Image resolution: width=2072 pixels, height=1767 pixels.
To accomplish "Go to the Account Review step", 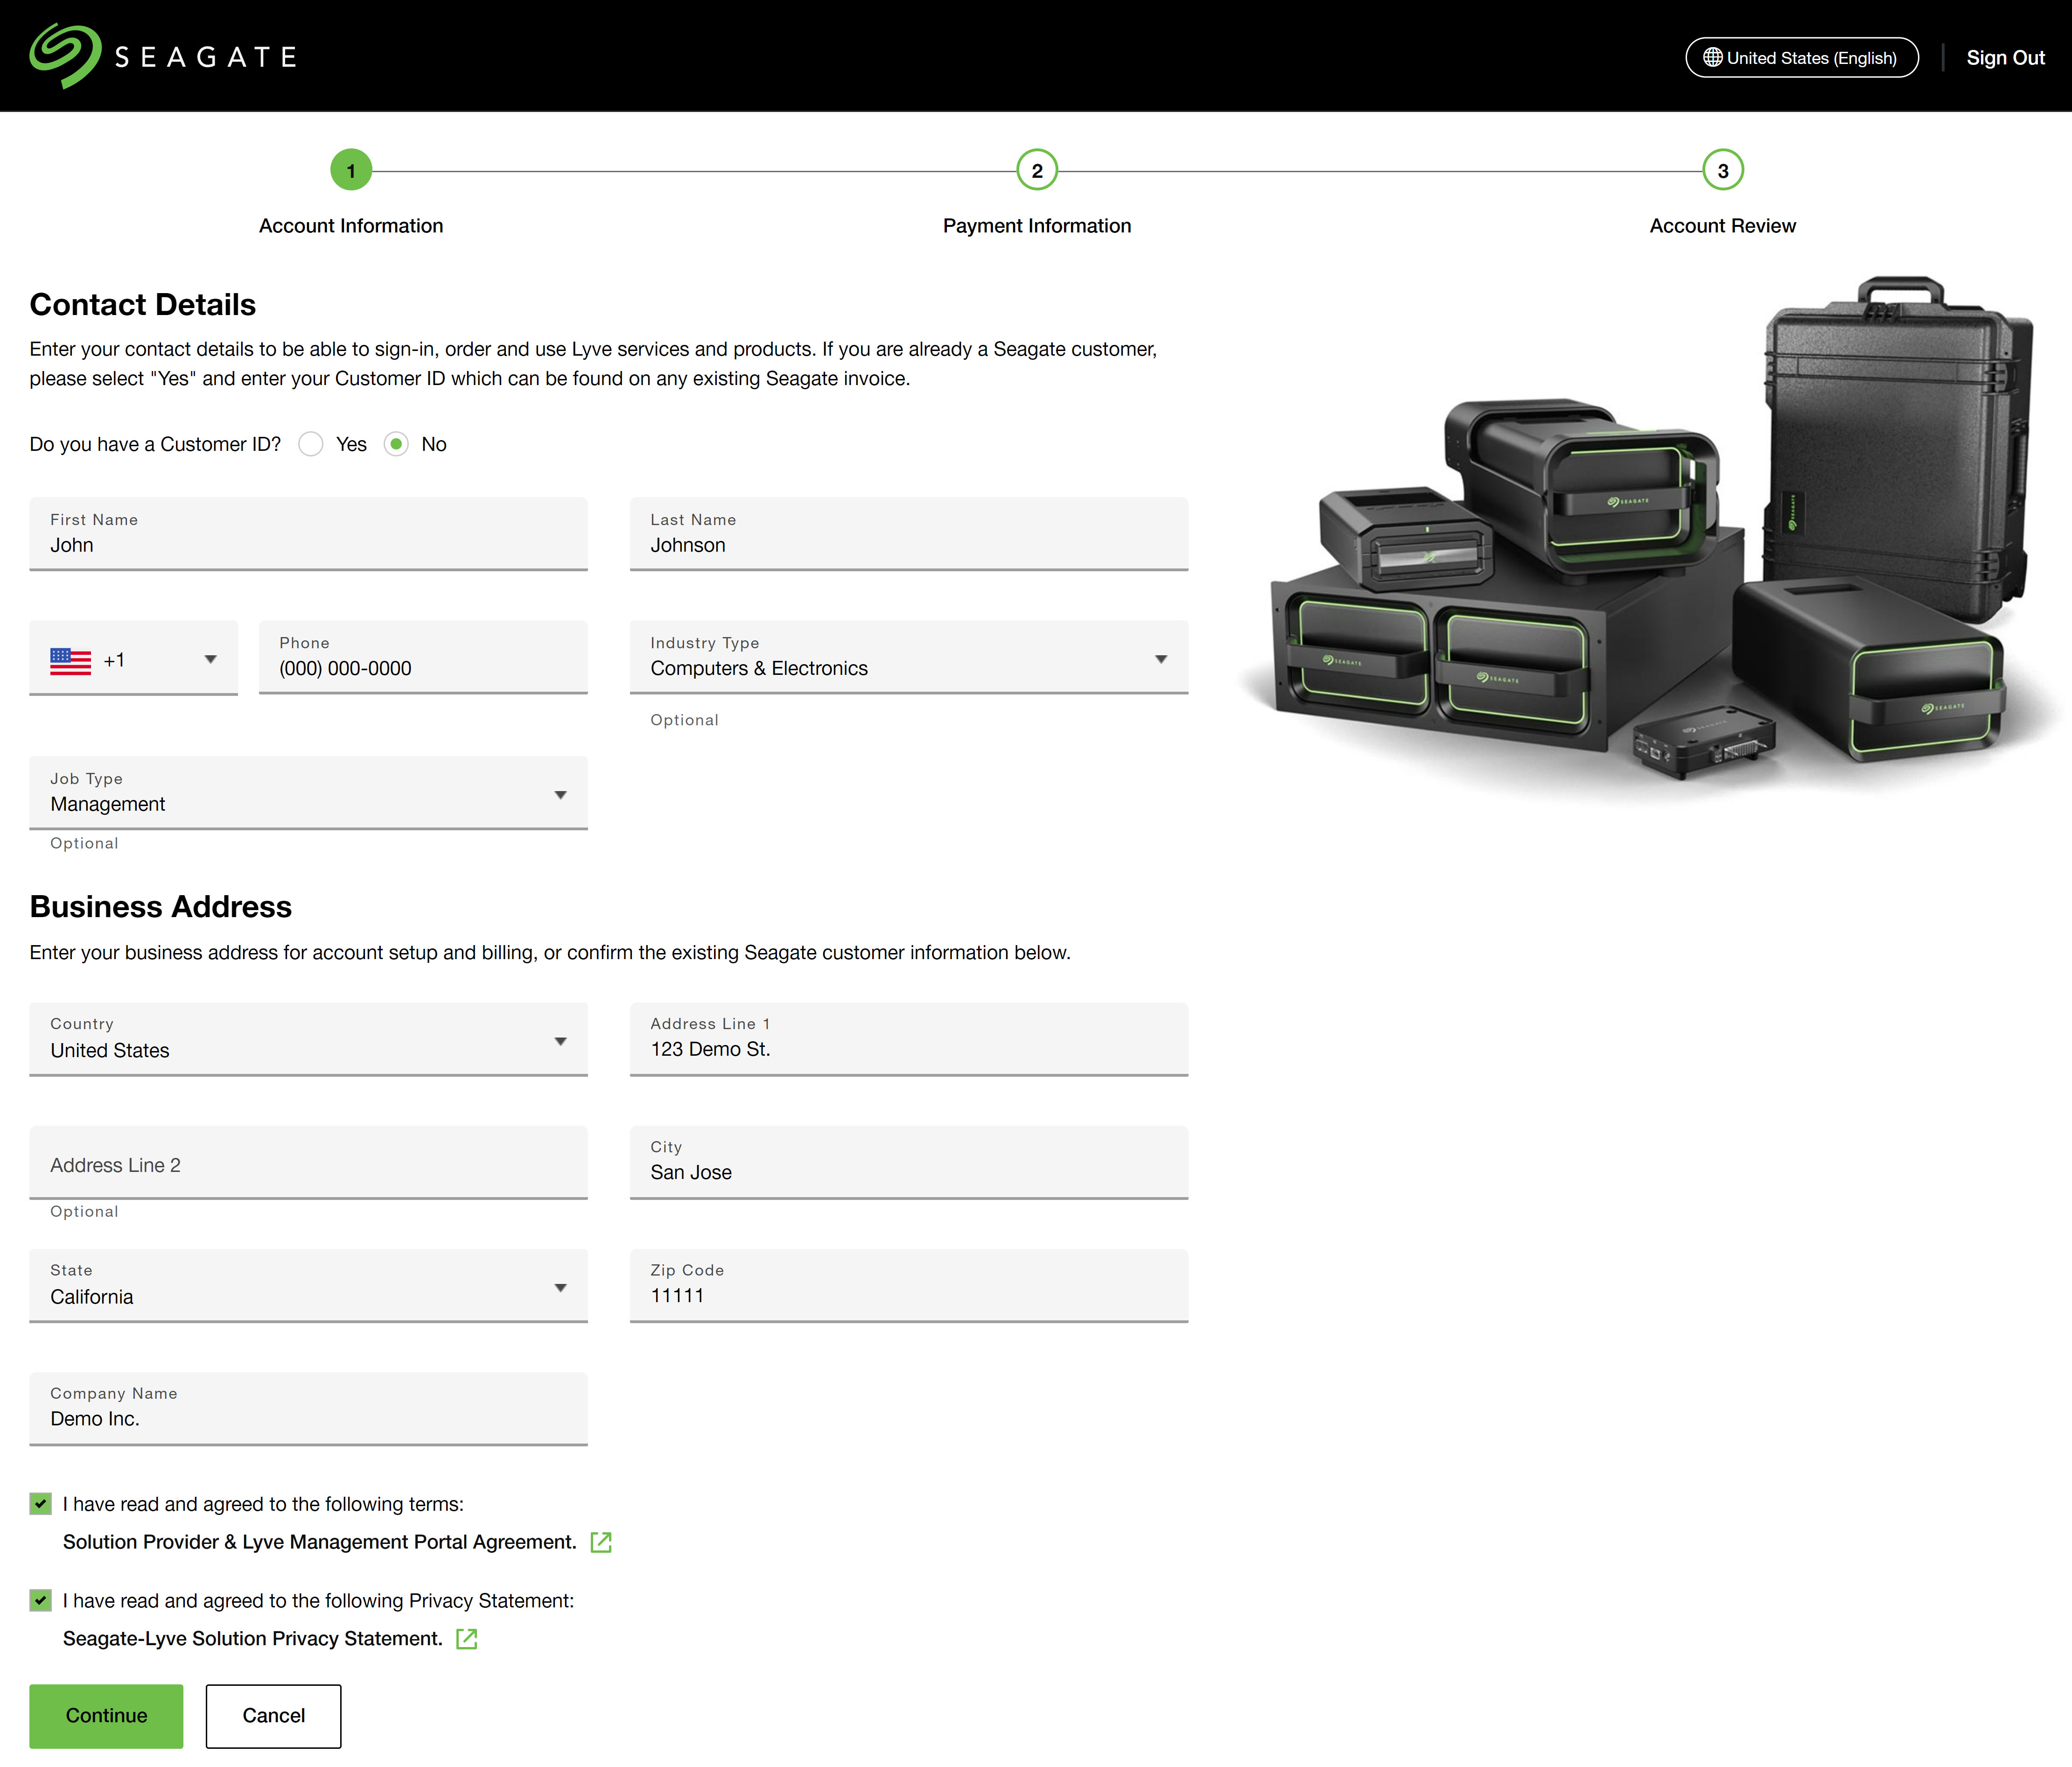I will [x=1722, y=226].
